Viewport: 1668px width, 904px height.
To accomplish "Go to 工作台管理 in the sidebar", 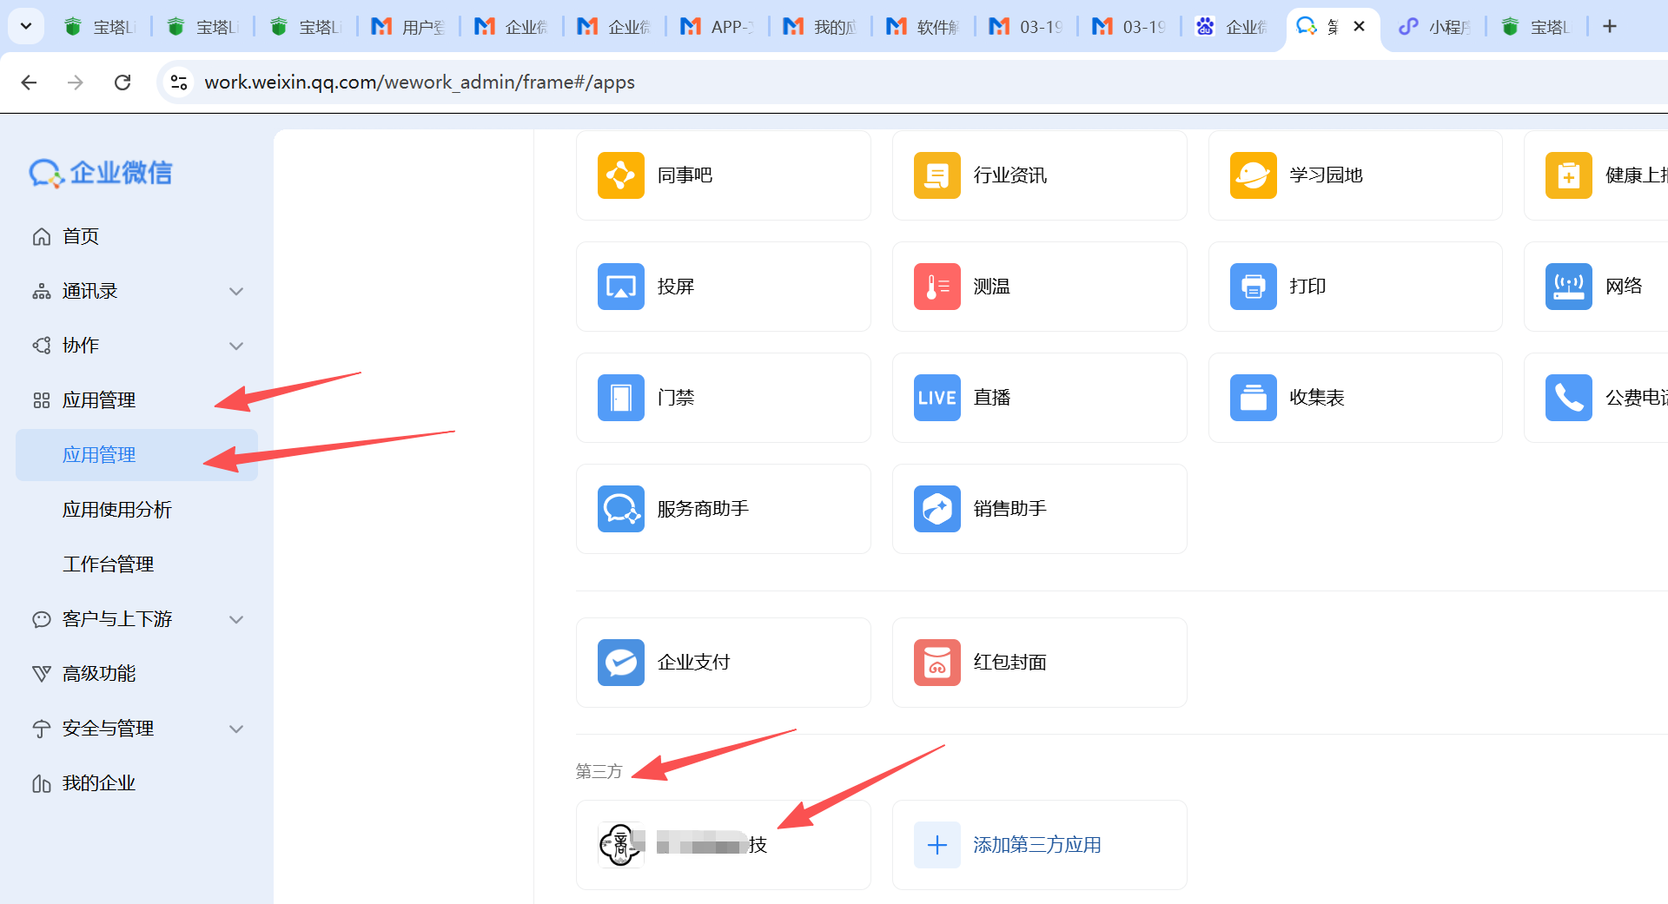I will (x=109, y=564).
